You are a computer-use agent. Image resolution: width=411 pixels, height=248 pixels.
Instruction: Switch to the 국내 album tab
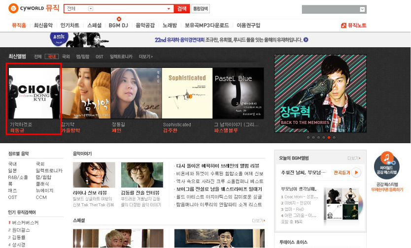(52, 57)
